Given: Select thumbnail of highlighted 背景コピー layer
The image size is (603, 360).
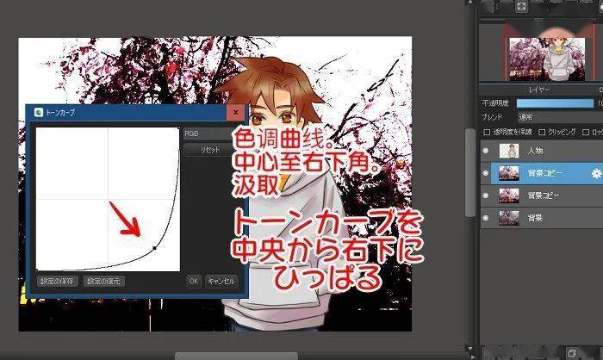Looking at the screenshot, I should 509,173.
